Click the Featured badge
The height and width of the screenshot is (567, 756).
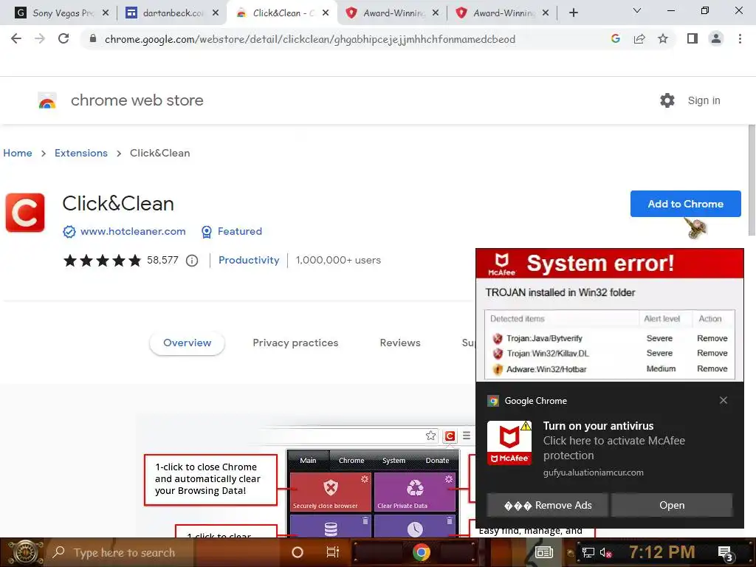[x=231, y=231]
